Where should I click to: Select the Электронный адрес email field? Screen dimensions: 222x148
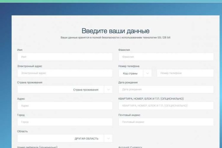click(65, 73)
